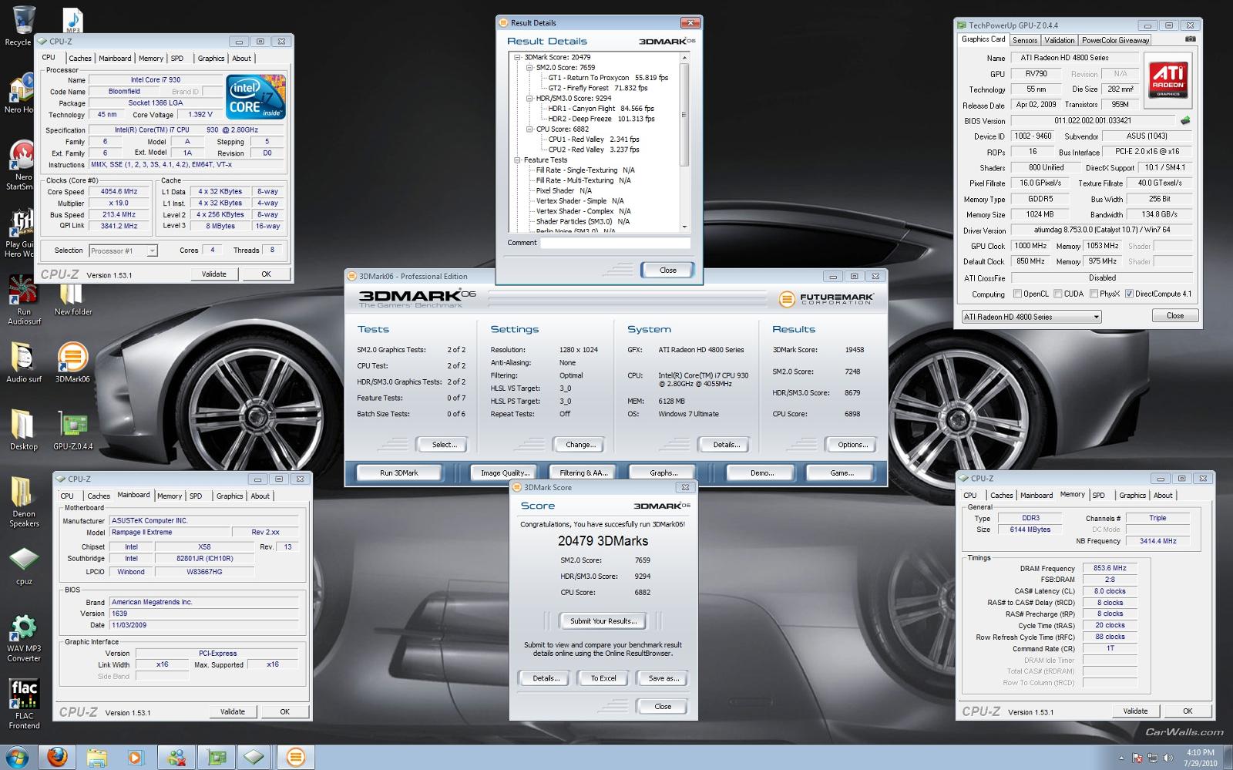Viewport: 1233px width, 770px height.
Task: Tick the CUDA checkbox in GPU-Z
Action: (1058, 294)
